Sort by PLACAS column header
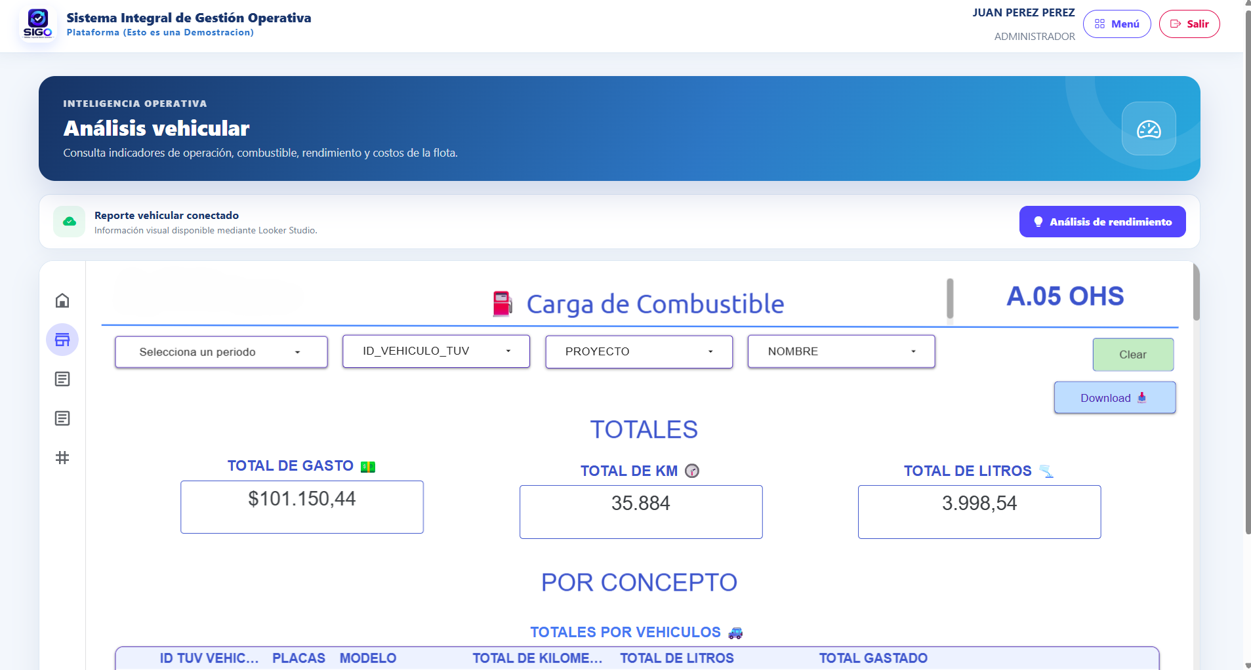 pyautogui.click(x=298, y=658)
